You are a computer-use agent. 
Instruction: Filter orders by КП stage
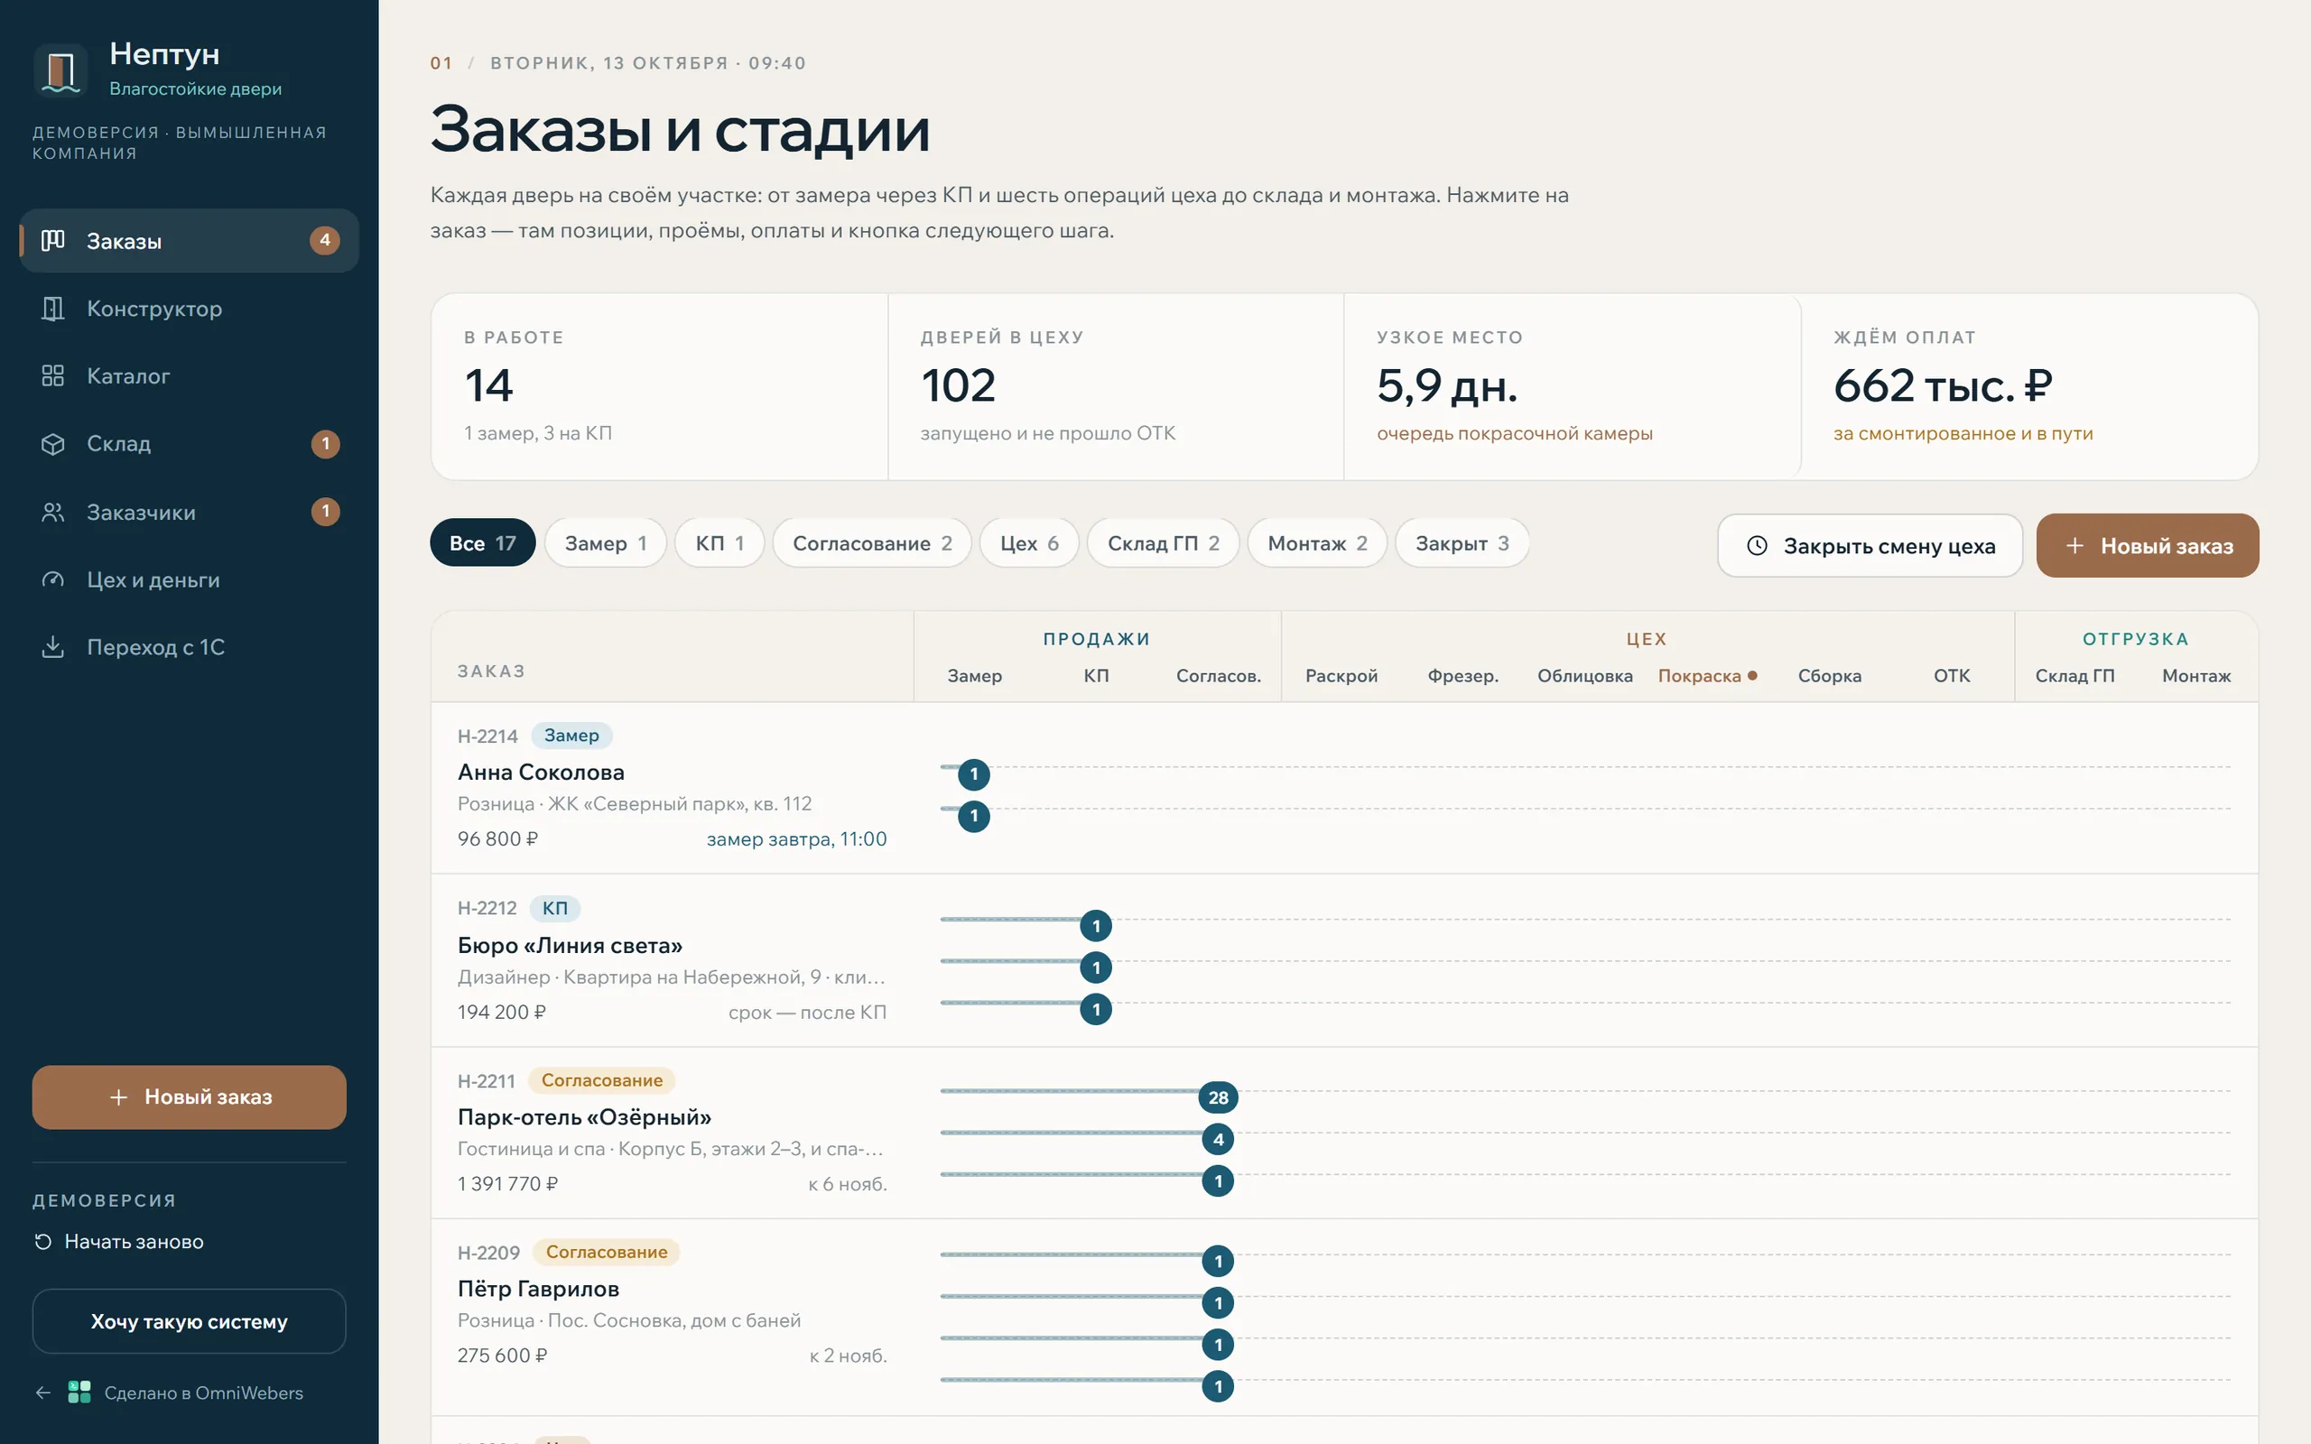coord(719,542)
